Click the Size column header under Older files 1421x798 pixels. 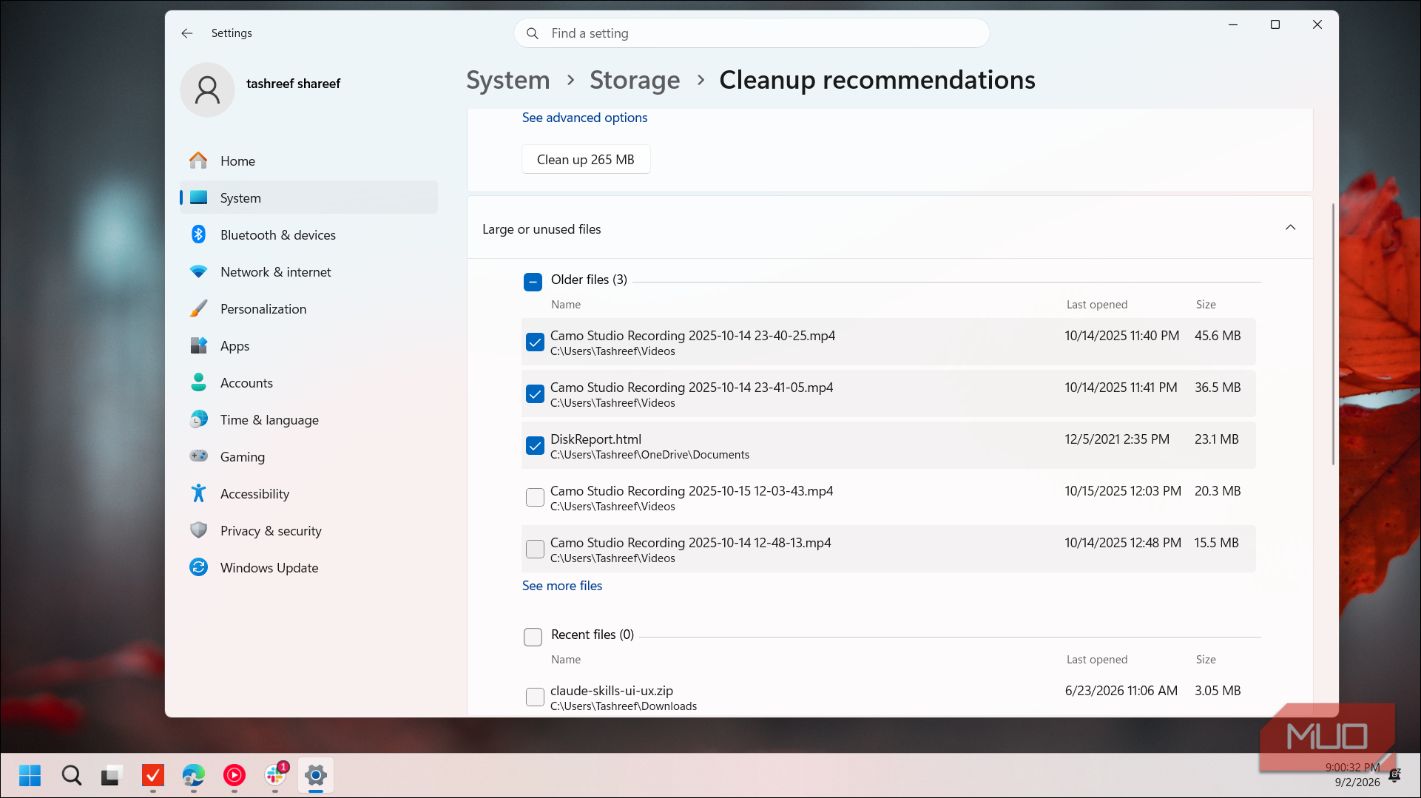(1206, 305)
